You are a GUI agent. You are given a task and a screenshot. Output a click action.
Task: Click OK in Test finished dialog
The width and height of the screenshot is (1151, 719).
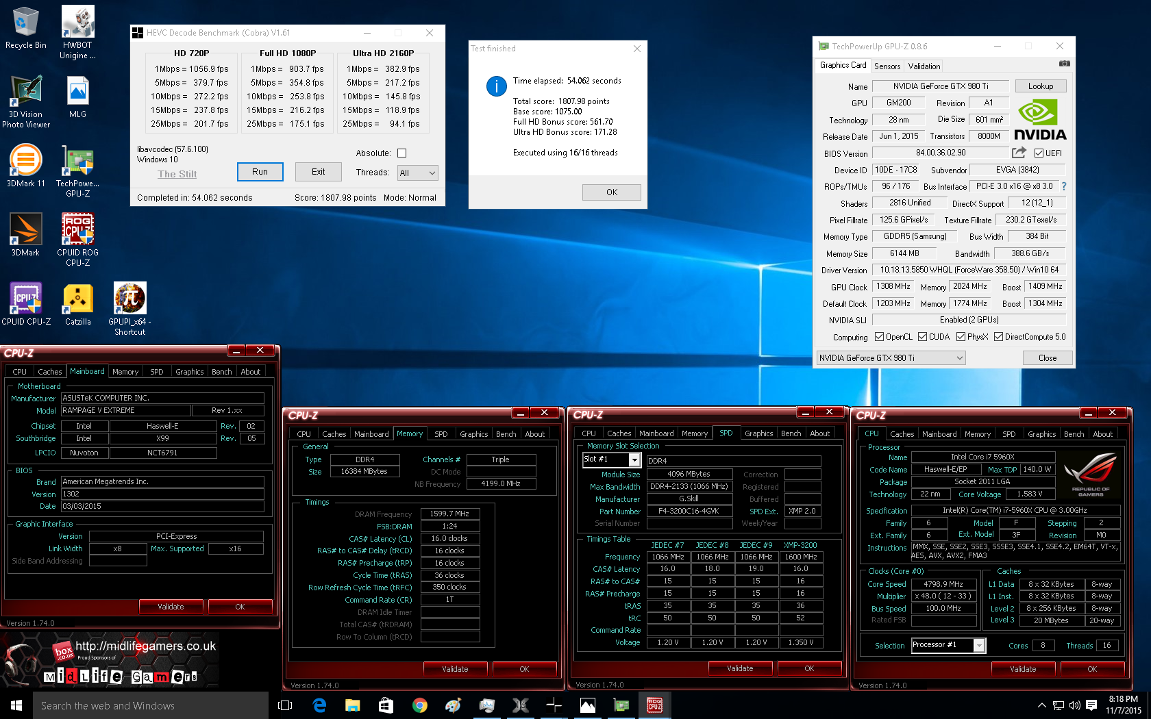612,192
